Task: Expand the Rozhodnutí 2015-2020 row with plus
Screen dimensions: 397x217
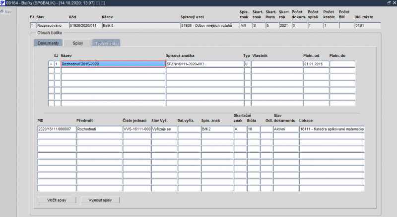Action: tap(51, 64)
